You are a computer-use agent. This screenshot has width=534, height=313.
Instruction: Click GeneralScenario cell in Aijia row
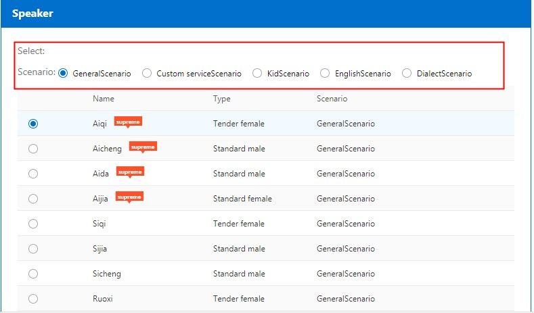tap(346, 199)
